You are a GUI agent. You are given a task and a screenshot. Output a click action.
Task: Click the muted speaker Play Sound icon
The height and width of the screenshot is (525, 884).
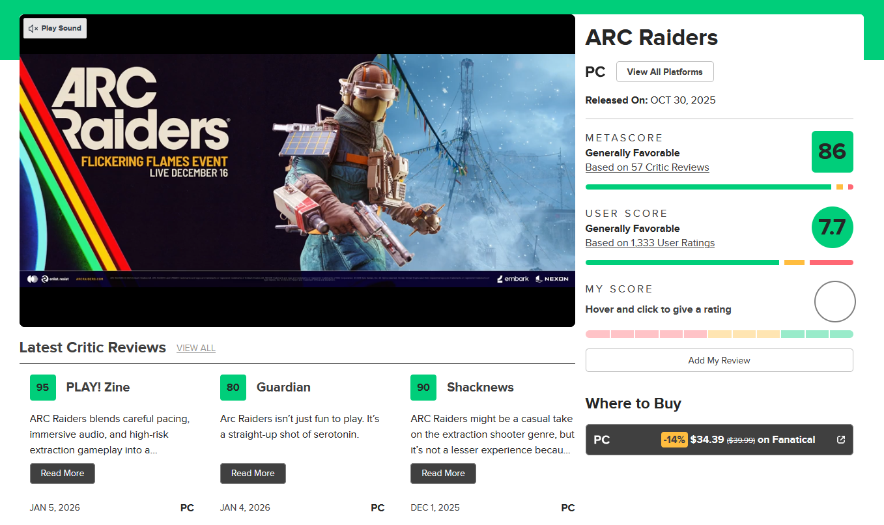click(x=33, y=29)
